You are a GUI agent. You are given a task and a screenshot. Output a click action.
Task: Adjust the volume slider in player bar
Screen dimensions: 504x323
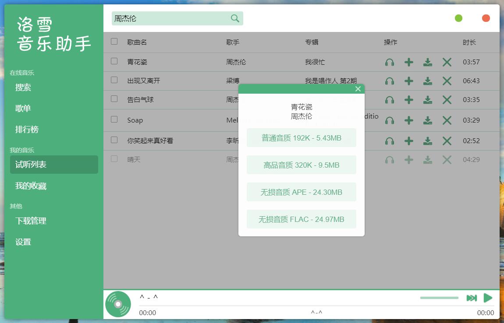[439, 298]
